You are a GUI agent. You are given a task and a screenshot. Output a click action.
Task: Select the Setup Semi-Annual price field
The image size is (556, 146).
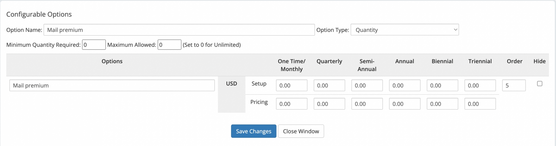click(x=367, y=86)
